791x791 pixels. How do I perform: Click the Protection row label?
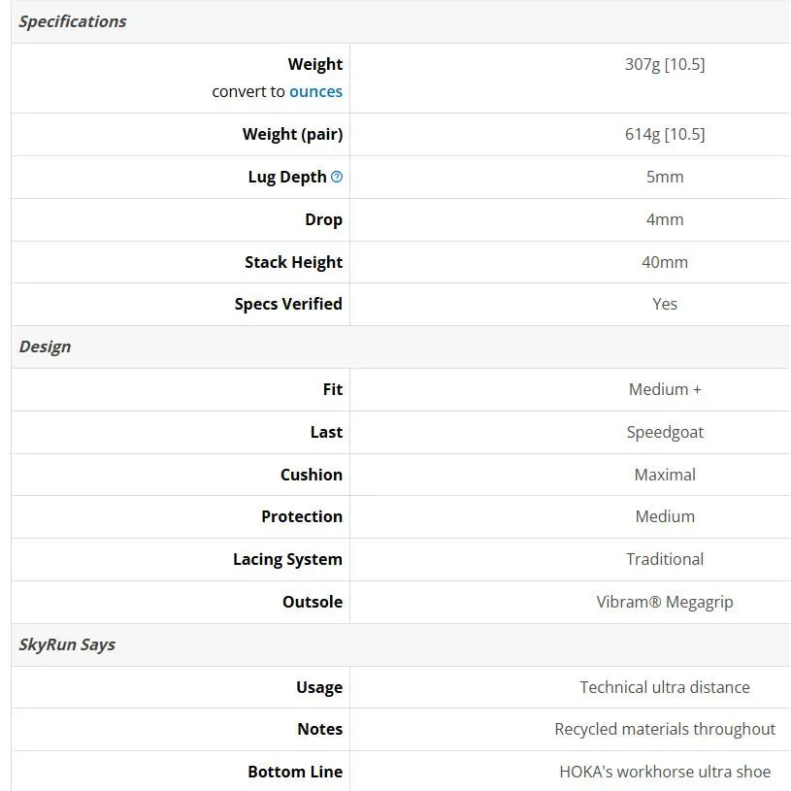tap(302, 516)
